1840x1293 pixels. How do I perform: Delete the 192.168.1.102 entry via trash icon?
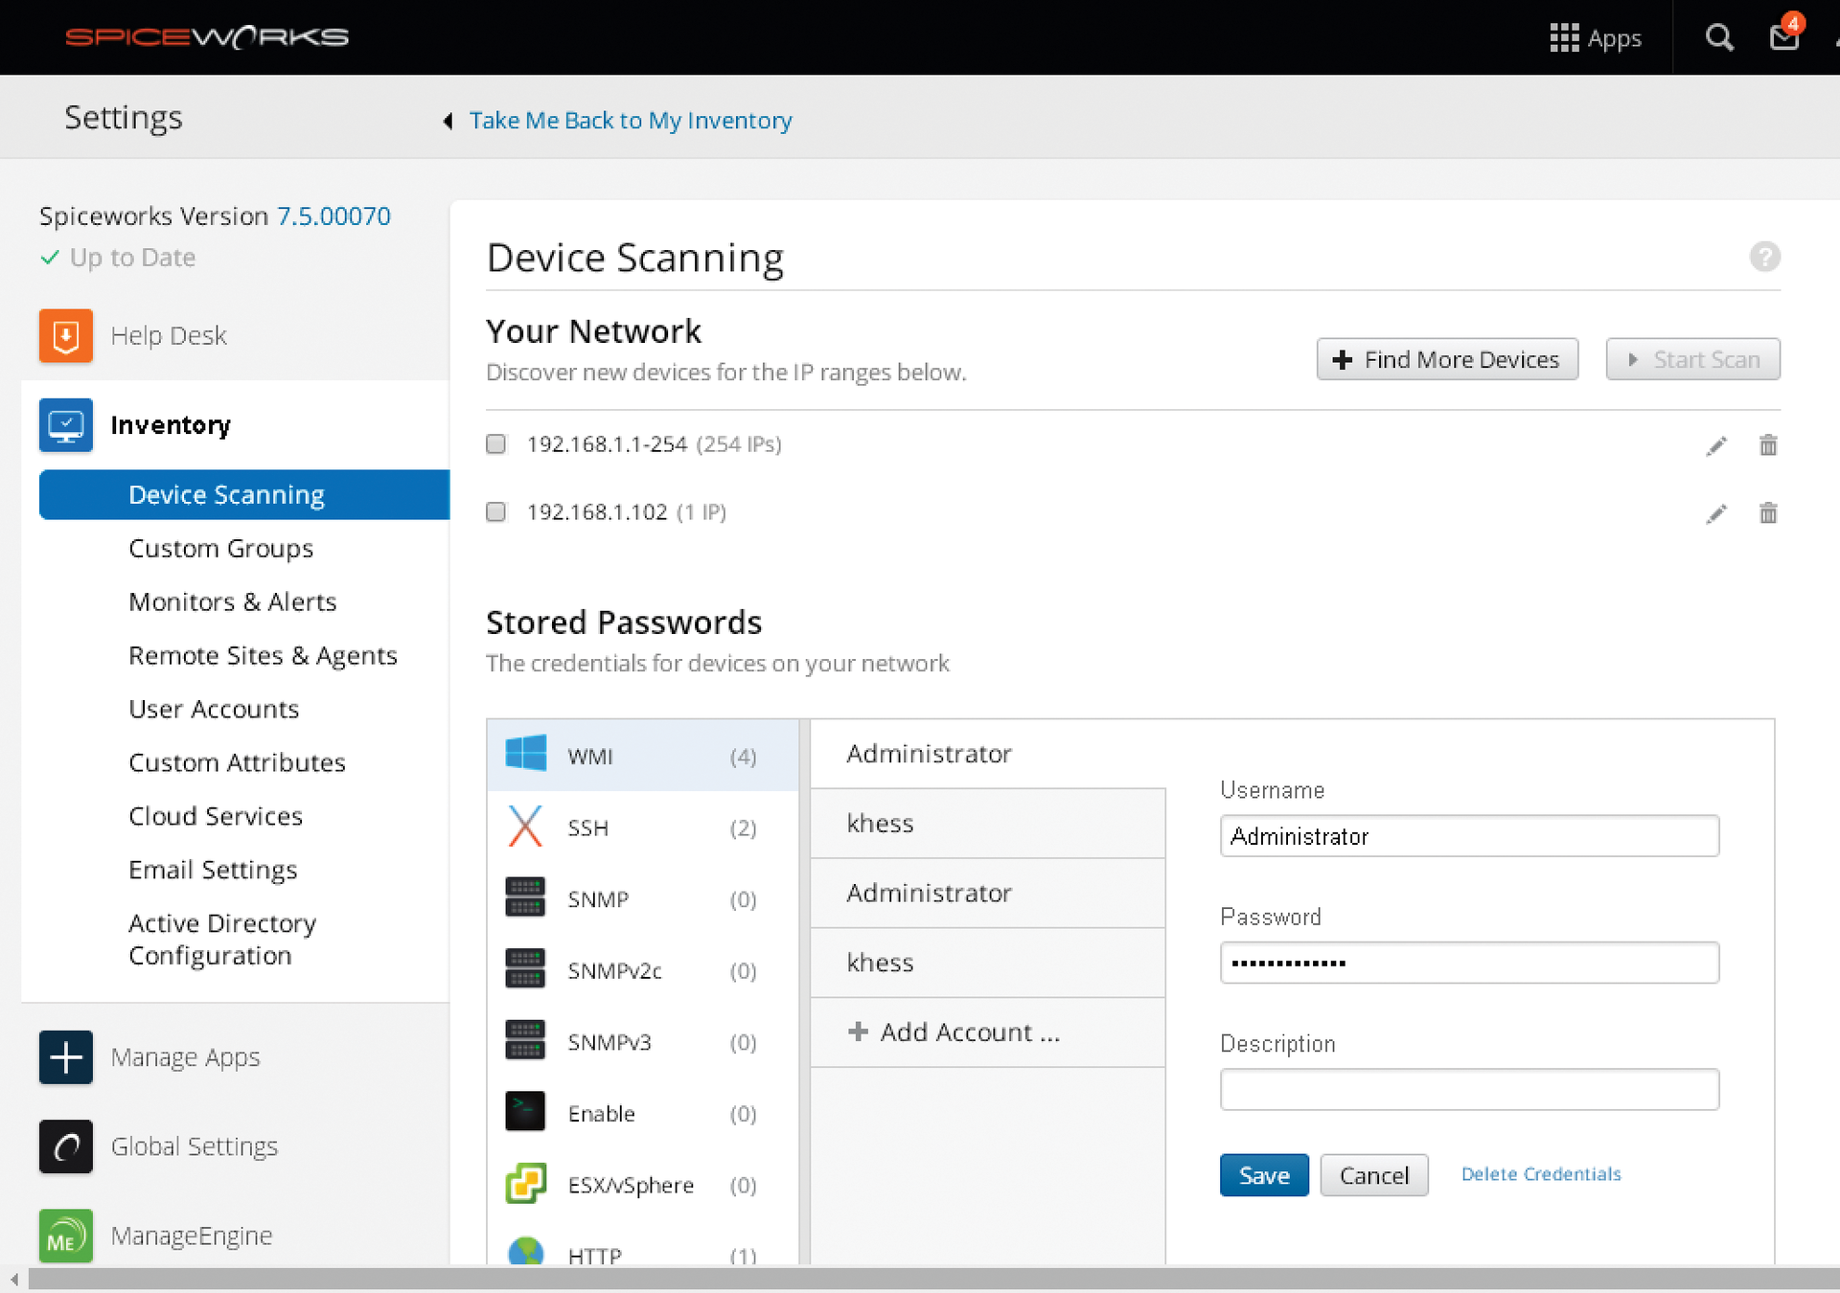coord(1768,513)
